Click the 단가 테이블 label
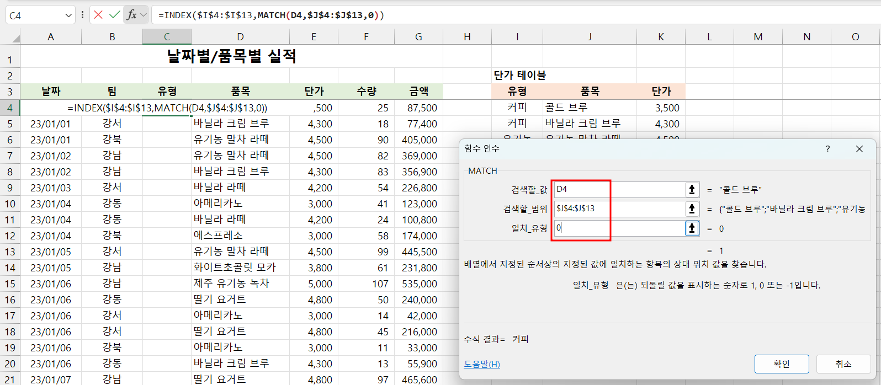The height and width of the screenshot is (385, 881). pos(519,76)
